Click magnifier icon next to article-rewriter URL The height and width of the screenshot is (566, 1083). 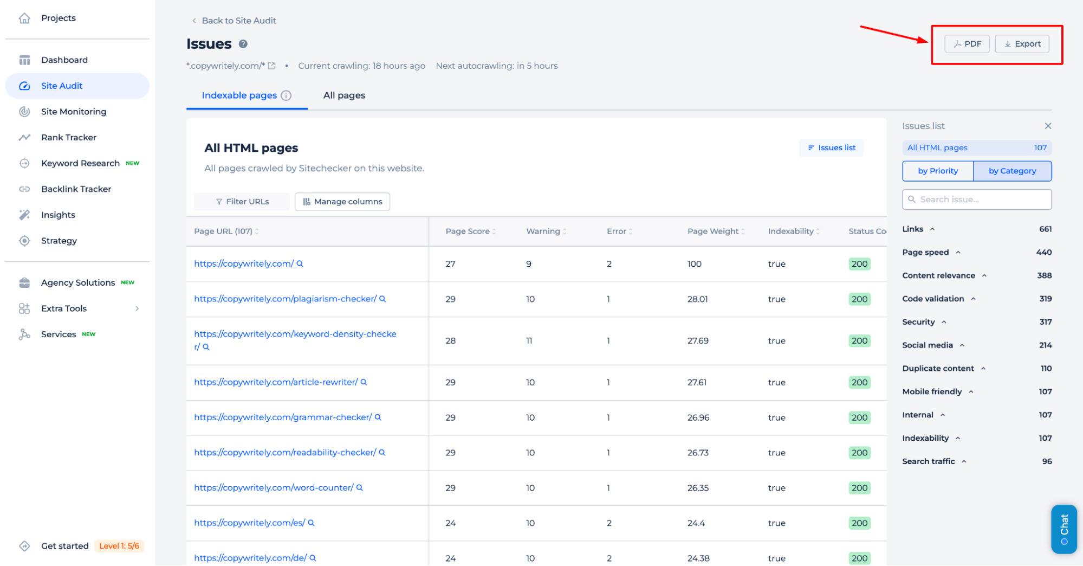(x=364, y=382)
